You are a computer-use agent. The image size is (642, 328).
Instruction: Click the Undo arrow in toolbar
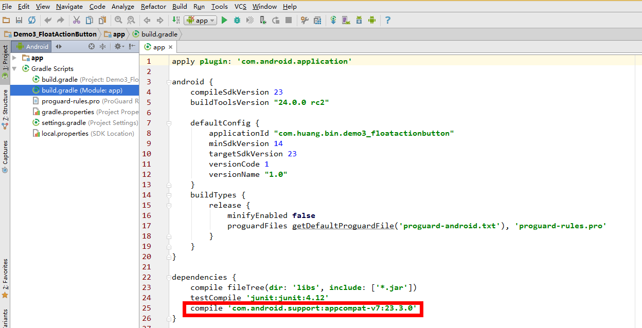point(48,20)
